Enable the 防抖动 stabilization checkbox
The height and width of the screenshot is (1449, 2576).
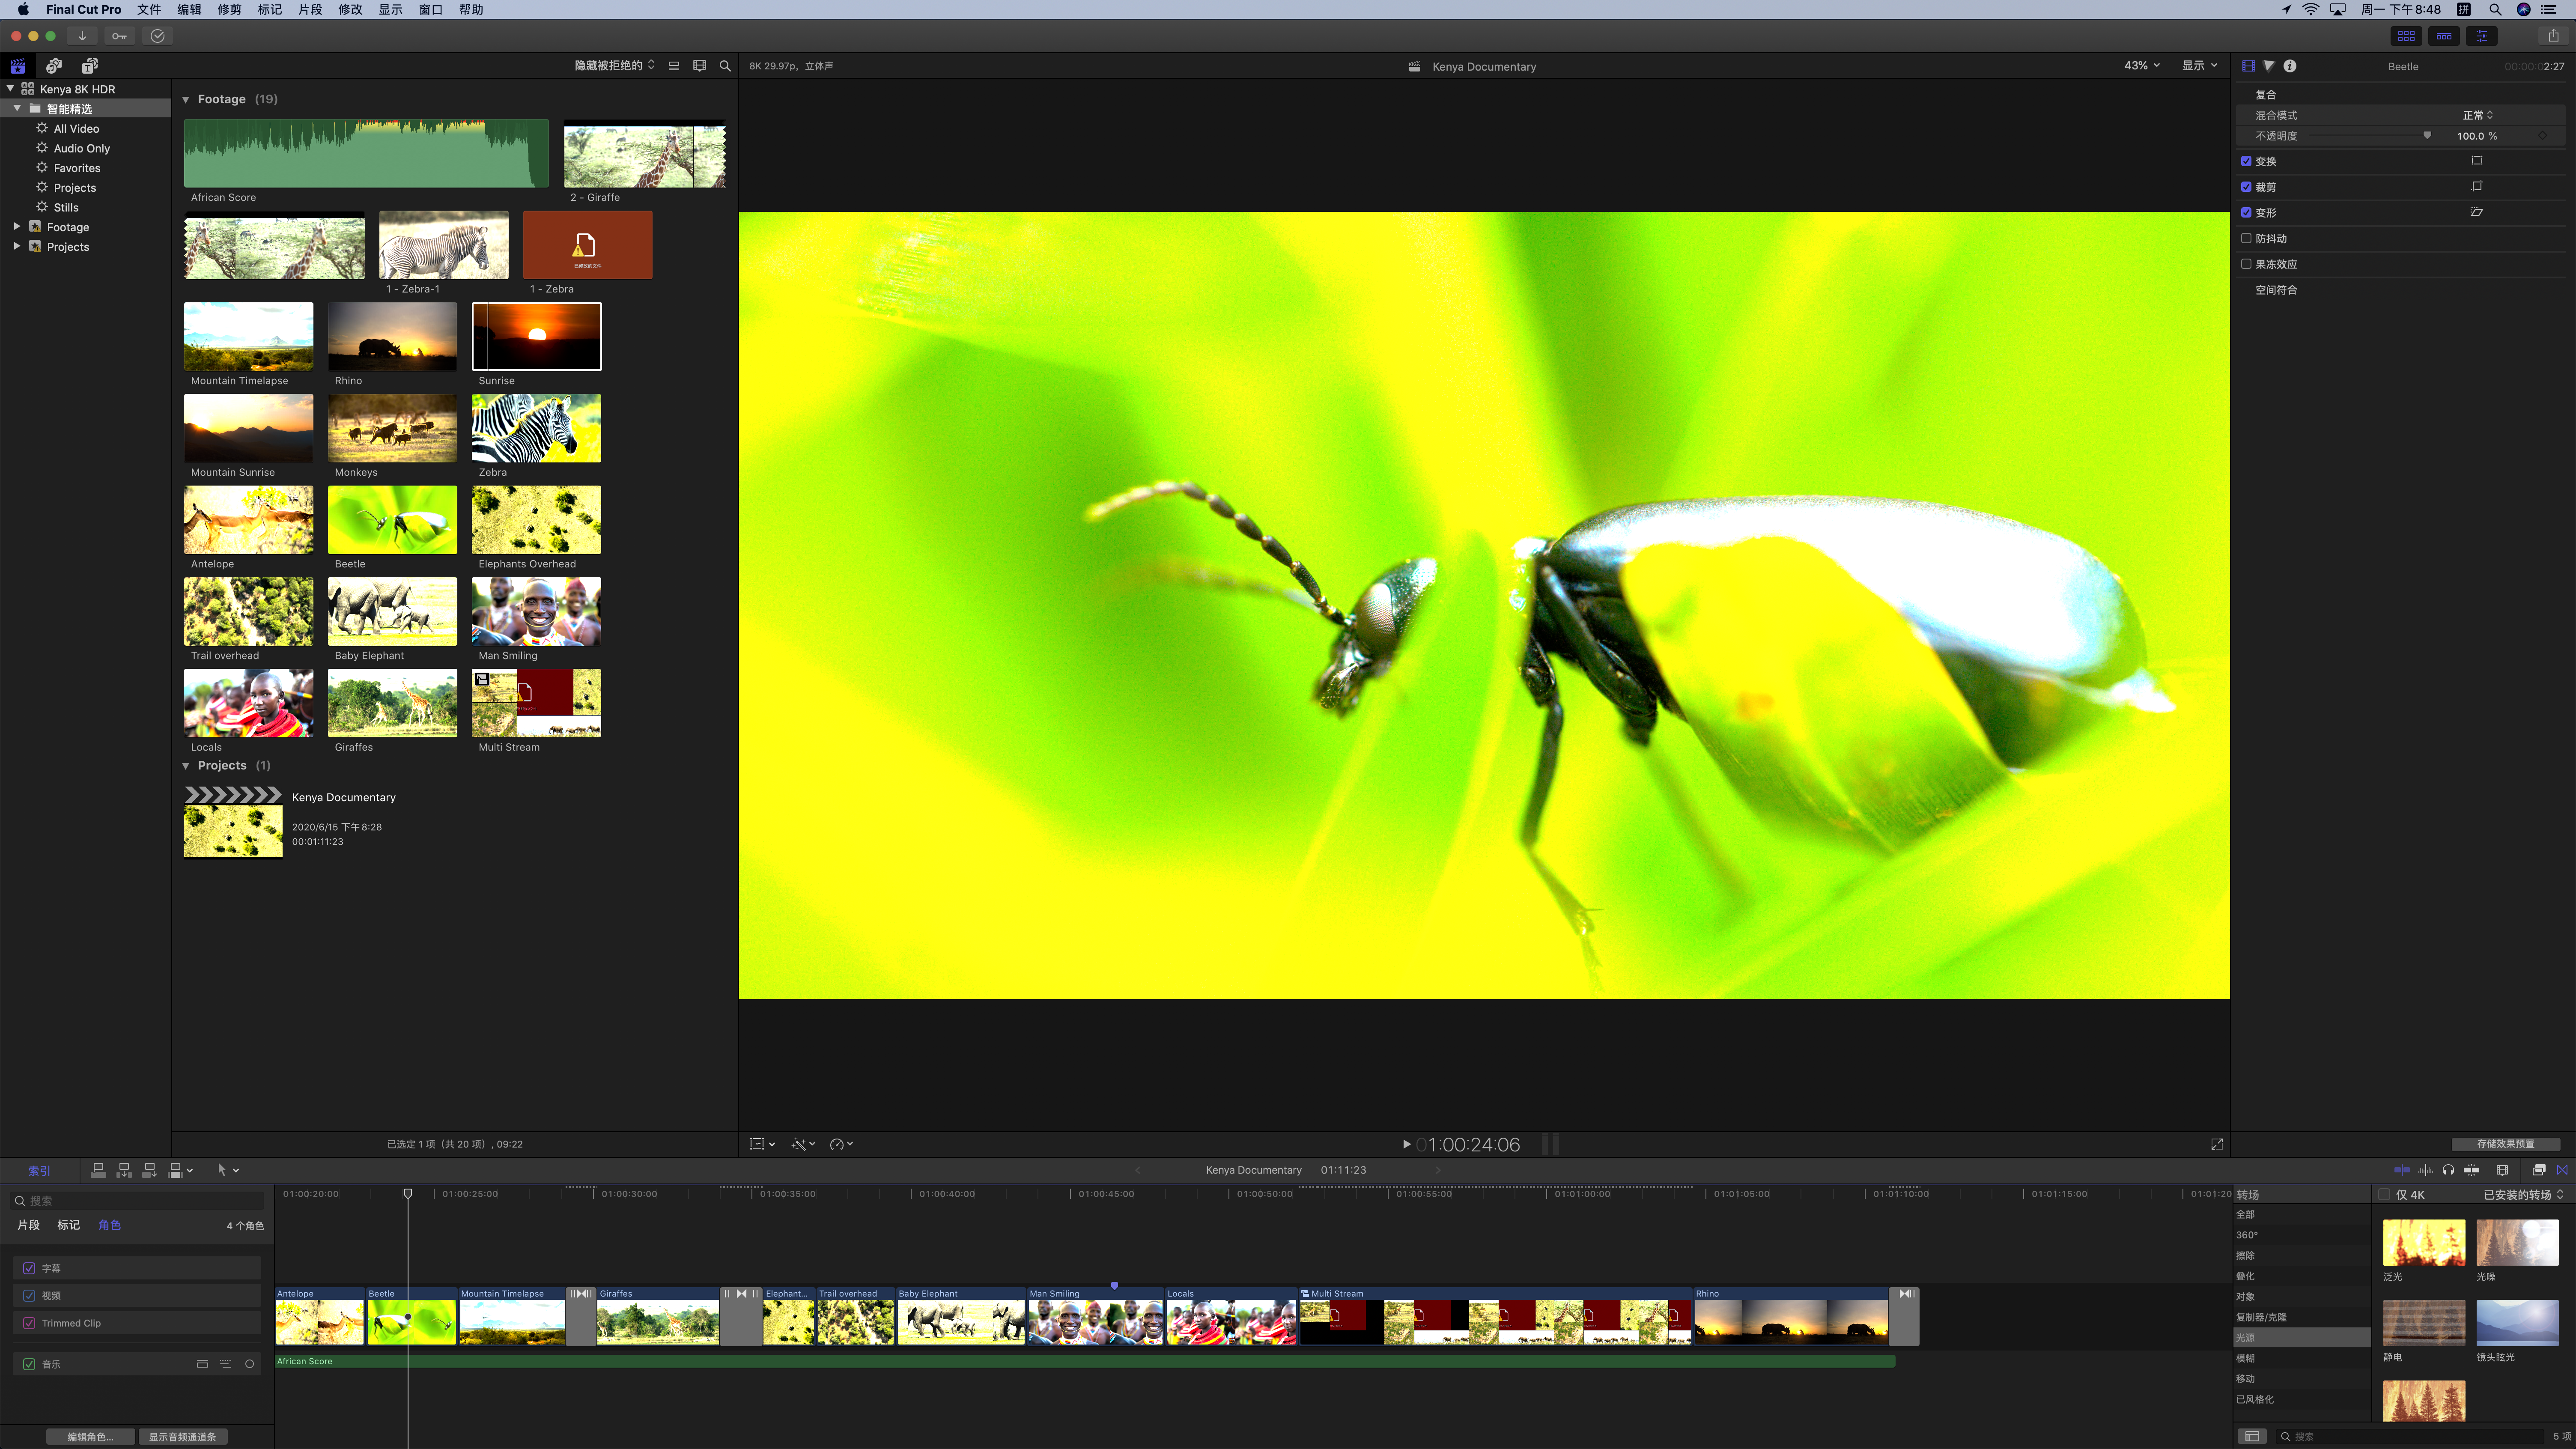(2246, 238)
